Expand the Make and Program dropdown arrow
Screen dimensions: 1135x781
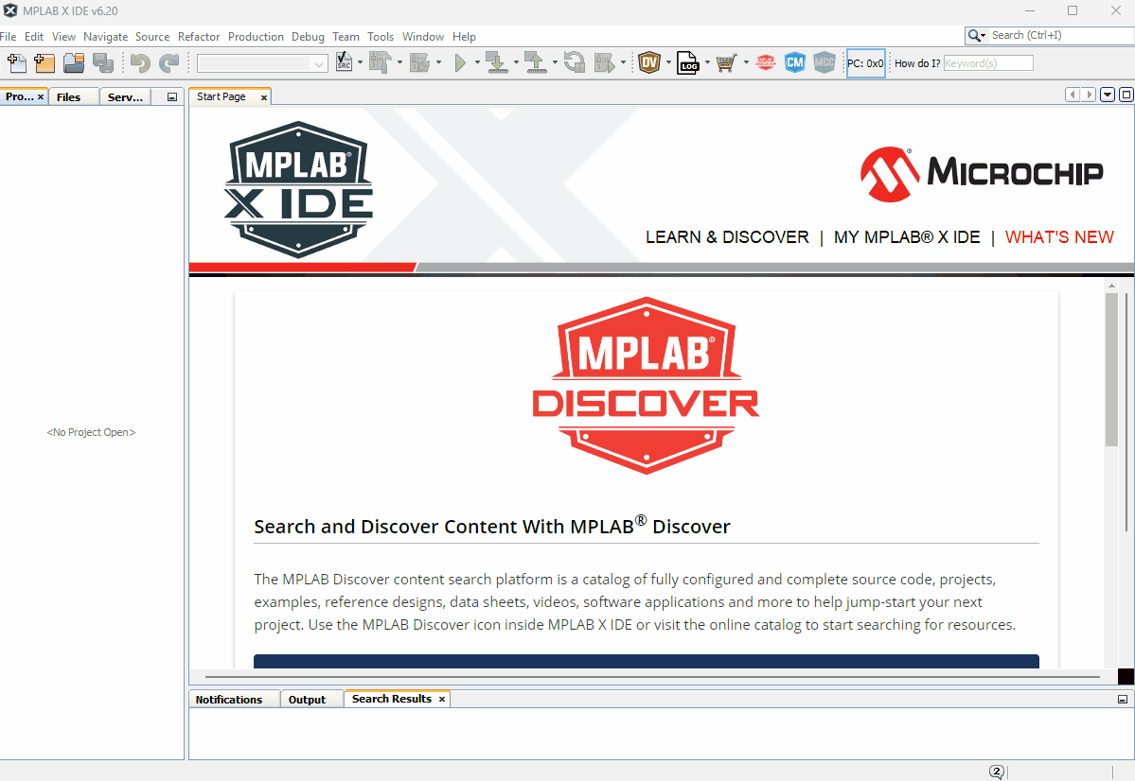[x=516, y=63]
